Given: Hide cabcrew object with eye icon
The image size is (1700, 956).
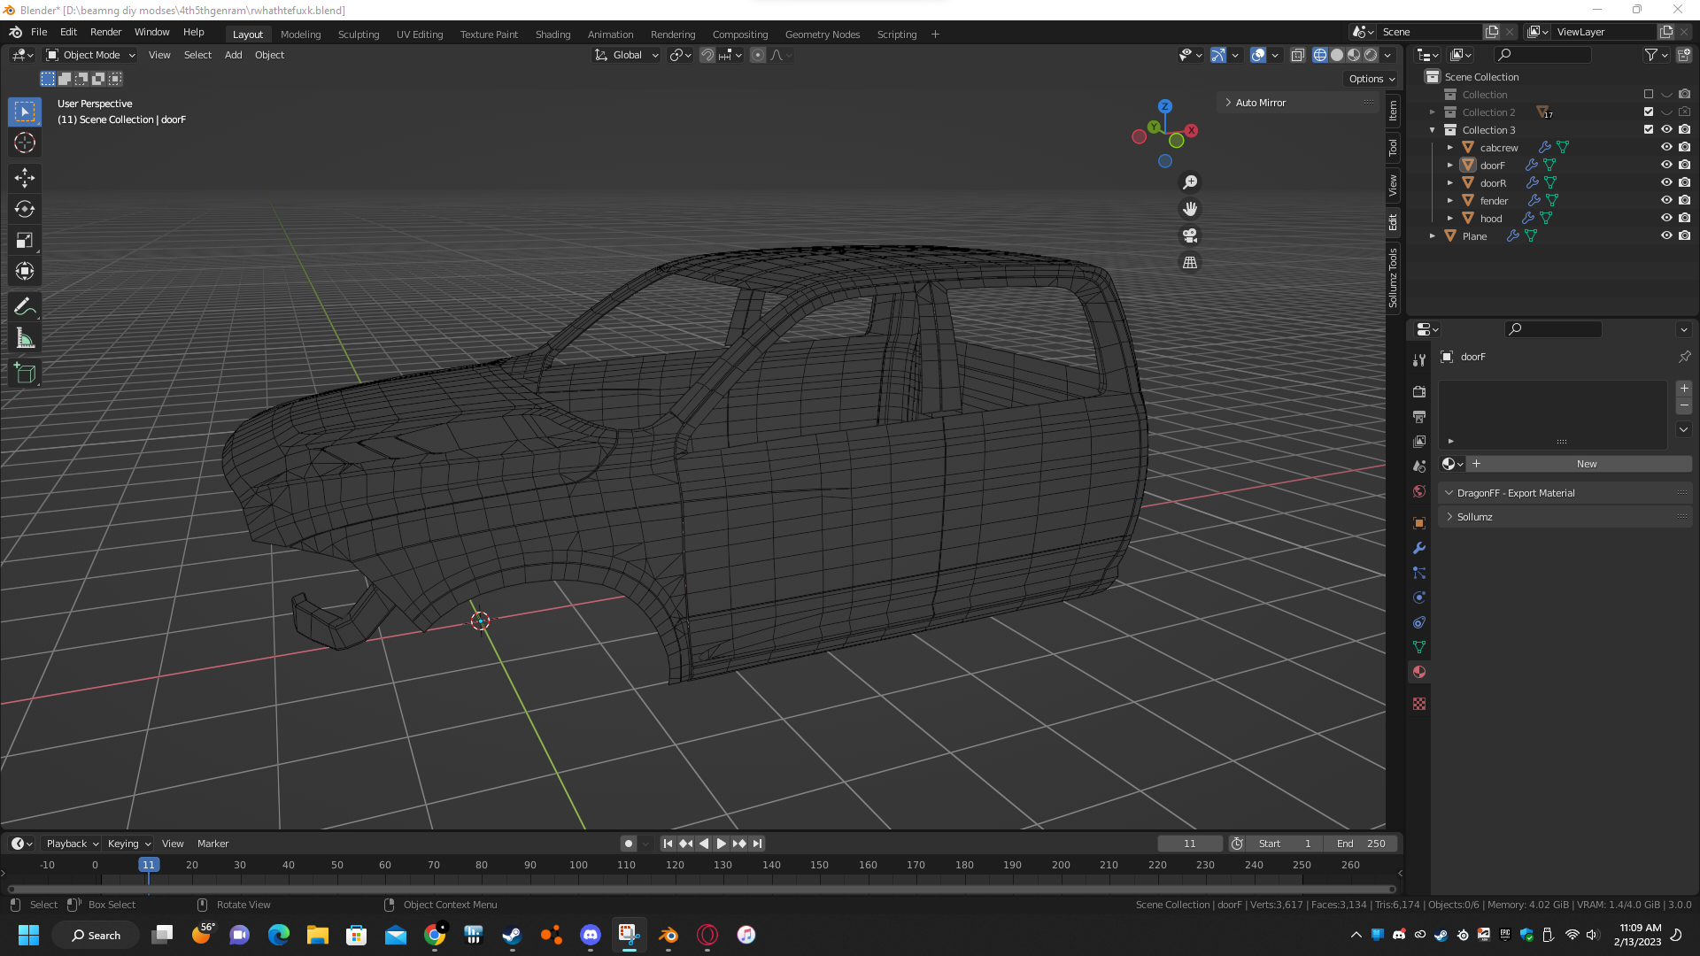Looking at the screenshot, I should [1666, 147].
